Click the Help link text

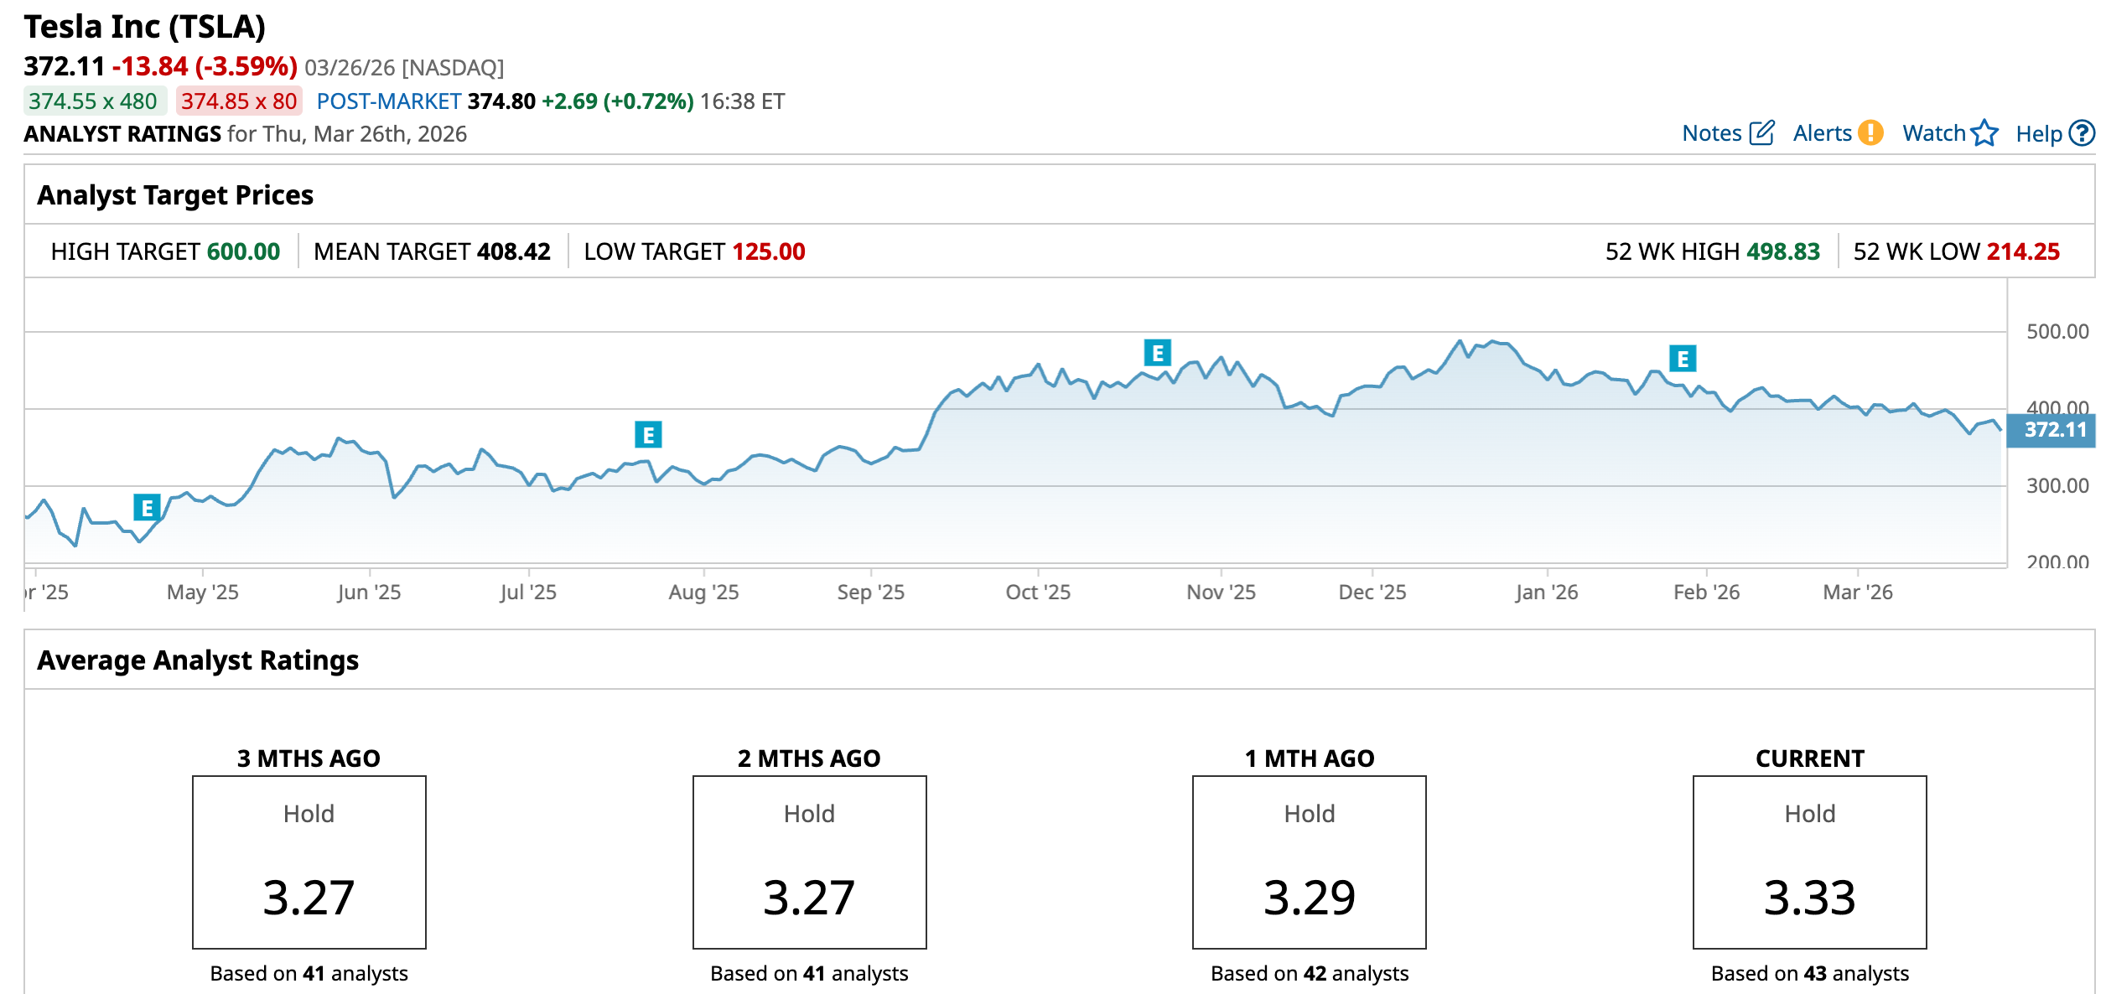2038,134
